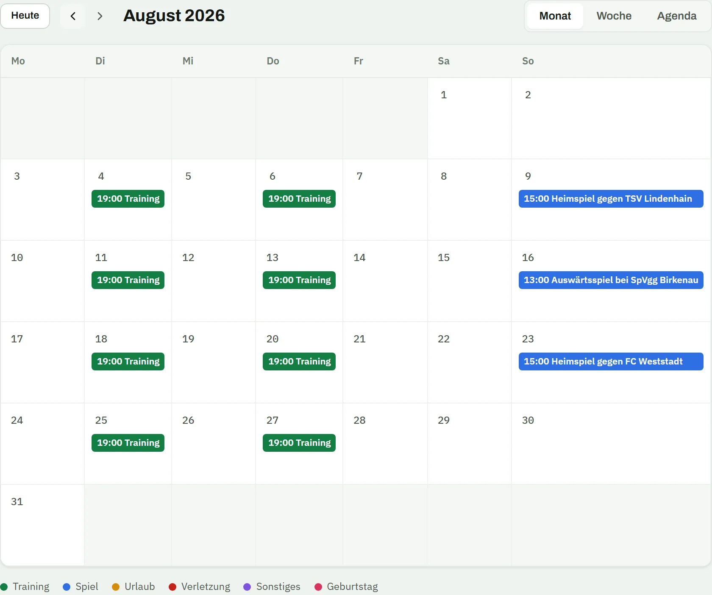Select the day cell for August 1

470,118
